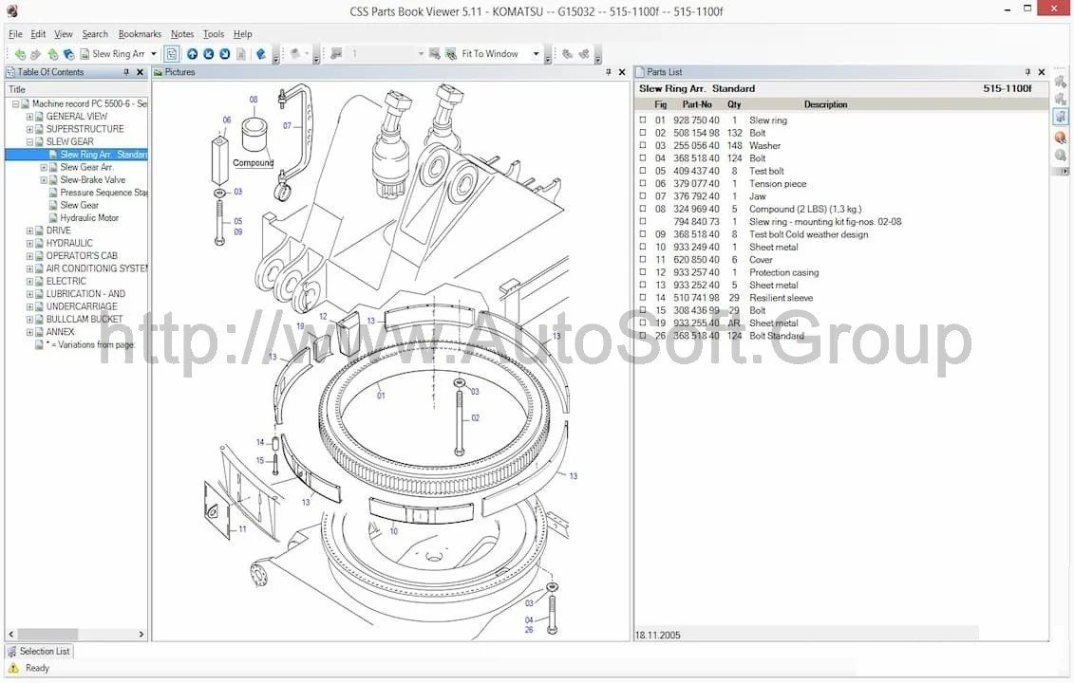The width and height of the screenshot is (1074, 683).
Task: Click the Table of Contents horizontal scrollbar
Action: point(76,634)
